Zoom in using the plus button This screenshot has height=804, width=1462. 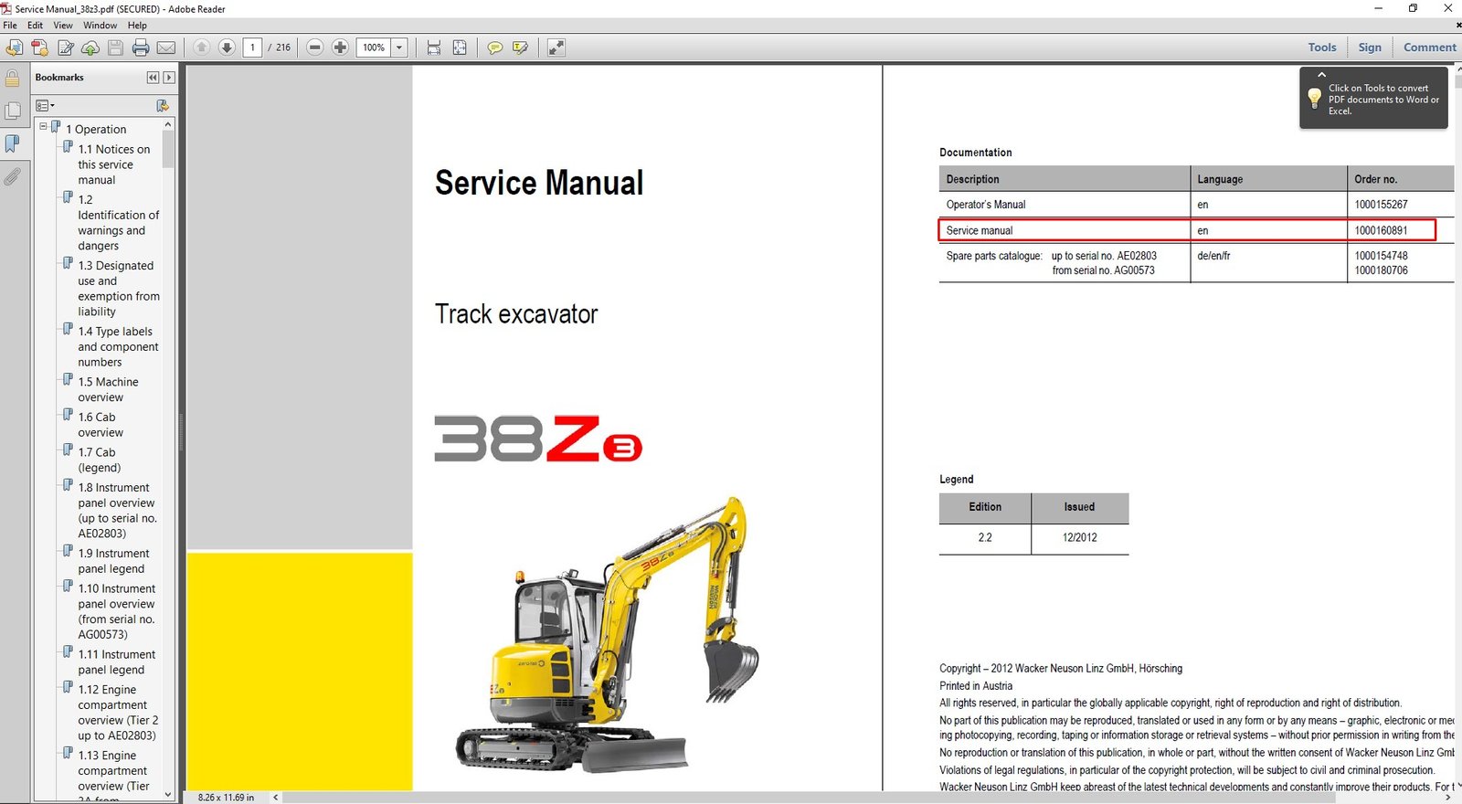point(340,48)
